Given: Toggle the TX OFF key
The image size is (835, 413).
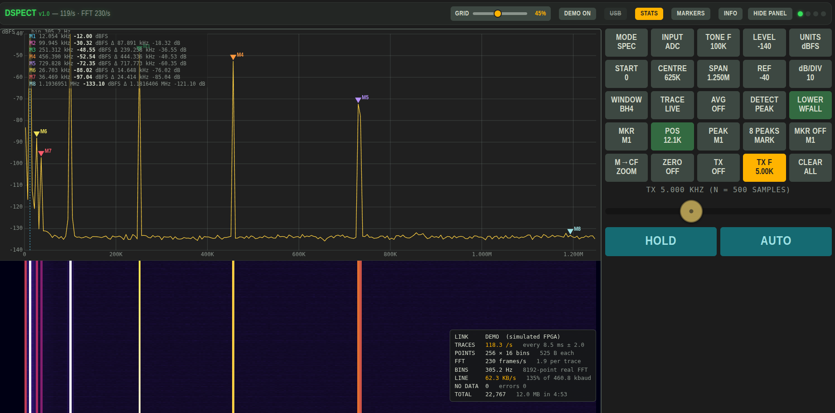Looking at the screenshot, I should tap(718, 167).
